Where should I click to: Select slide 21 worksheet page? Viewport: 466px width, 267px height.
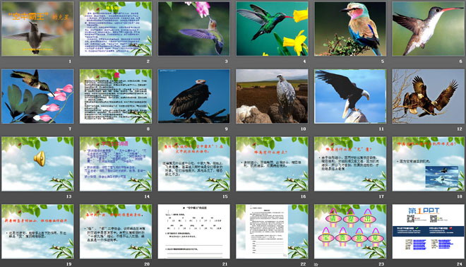(194, 231)
